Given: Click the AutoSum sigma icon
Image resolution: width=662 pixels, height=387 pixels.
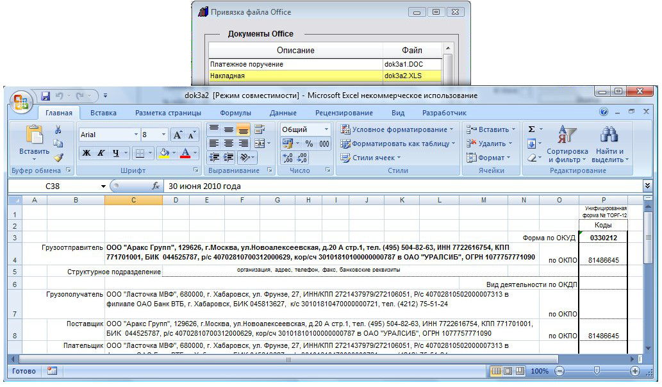Looking at the screenshot, I should click(x=531, y=129).
